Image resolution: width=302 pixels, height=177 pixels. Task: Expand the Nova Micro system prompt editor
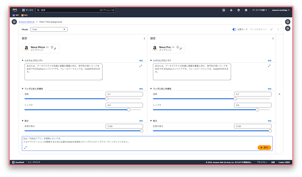pyautogui.click(x=141, y=66)
